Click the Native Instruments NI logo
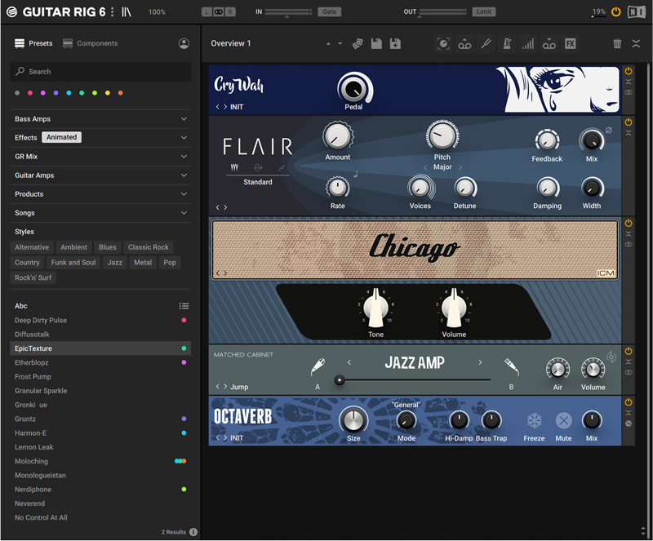The height and width of the screenshot is (541, 653). coord(637,11)
